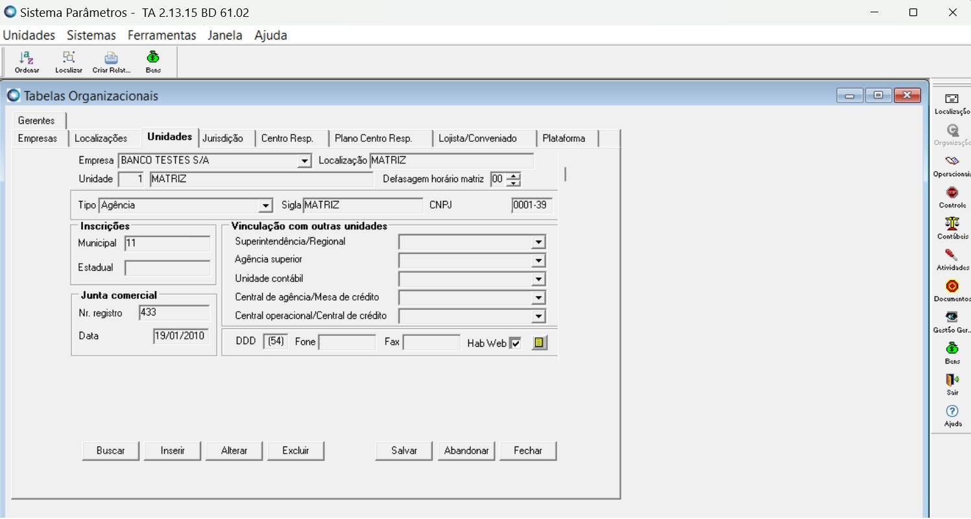The width and height of the screenshot is (971, 519).
Task: Open the Tipo dropdown
Action: tap(265, 205)
